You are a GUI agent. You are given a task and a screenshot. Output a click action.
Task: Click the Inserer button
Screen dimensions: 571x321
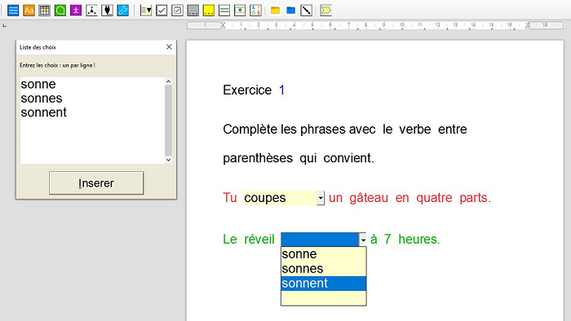(x=96, y=182)
